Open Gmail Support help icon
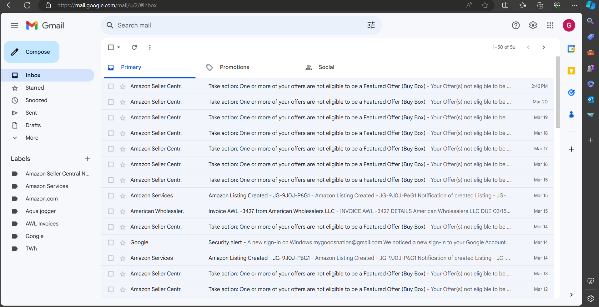 click(516, 25)
